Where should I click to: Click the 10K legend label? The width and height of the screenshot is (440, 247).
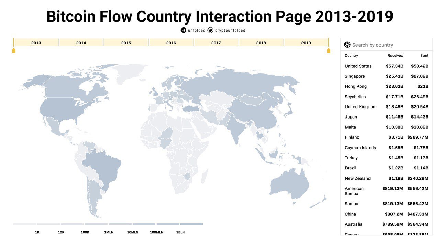61,232
